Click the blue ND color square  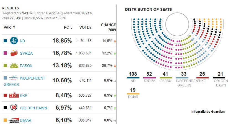pyautogui.click(x=5, y=41)
